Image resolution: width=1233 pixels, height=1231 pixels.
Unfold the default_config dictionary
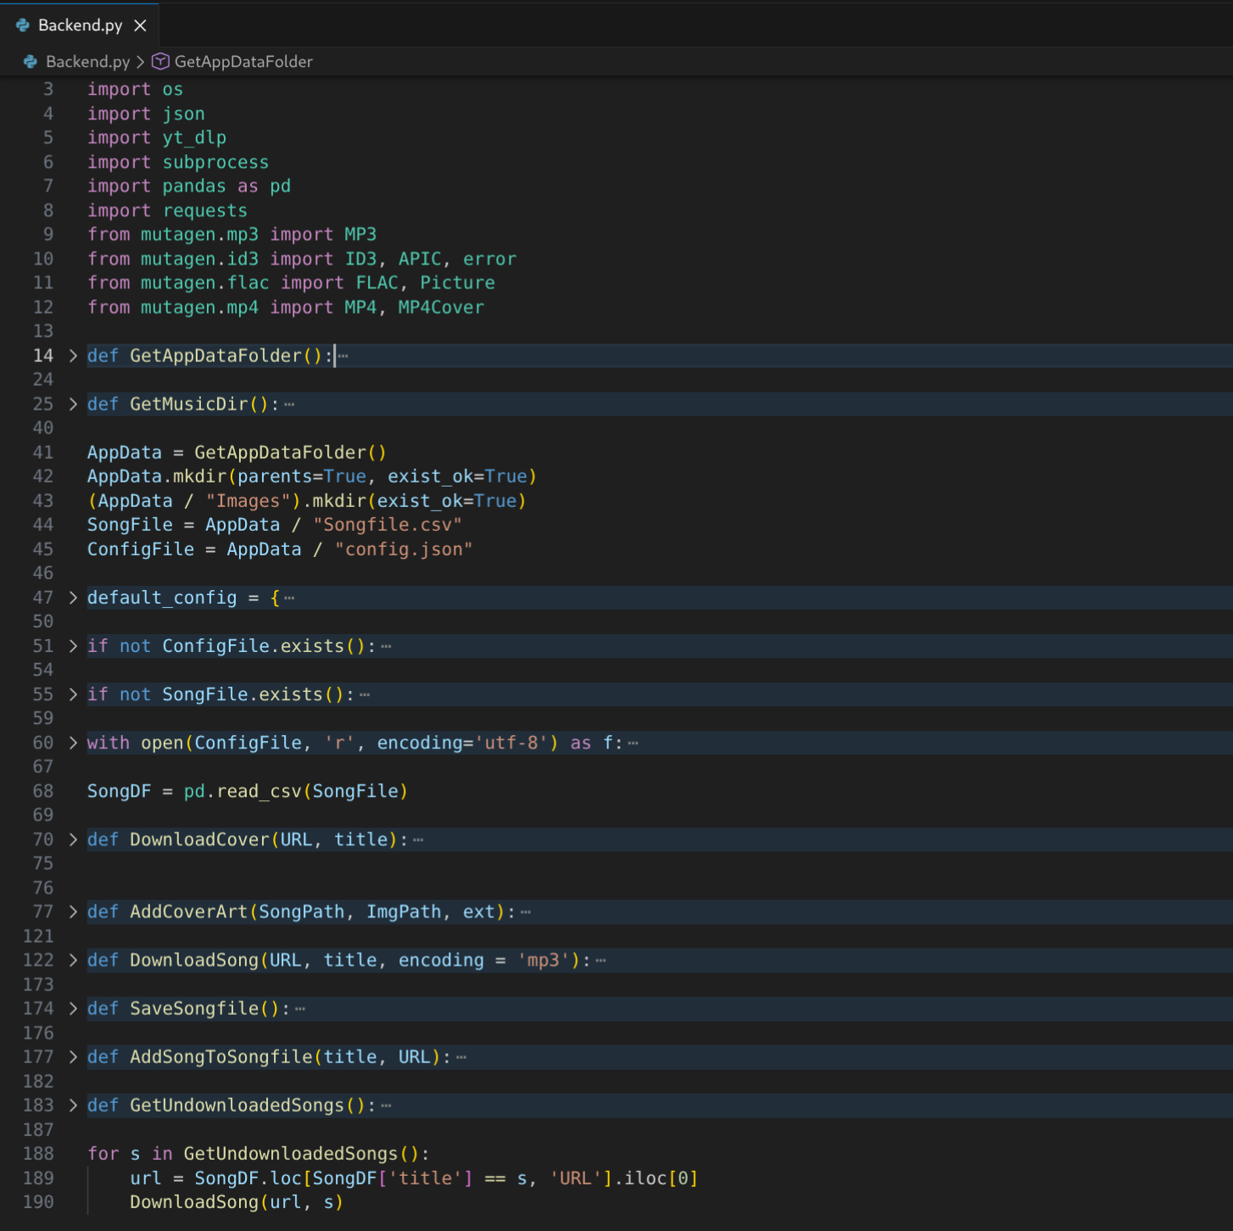pyautogui.click(x=73, y=598)
